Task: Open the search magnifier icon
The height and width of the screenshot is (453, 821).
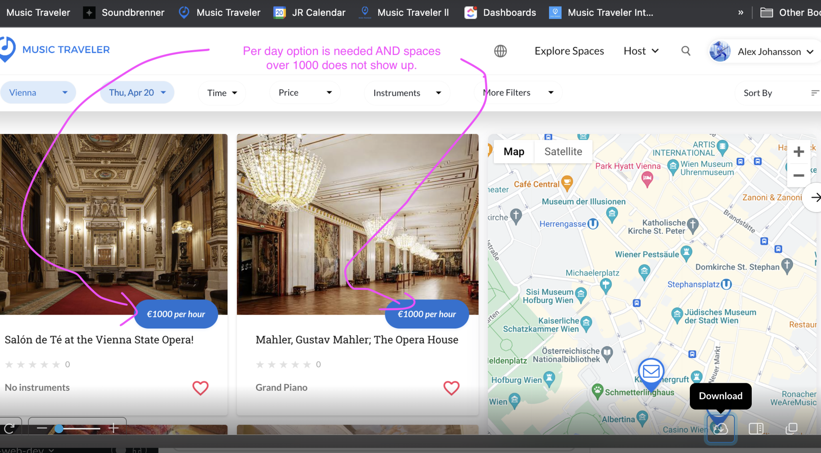Action: coord(685,51)
